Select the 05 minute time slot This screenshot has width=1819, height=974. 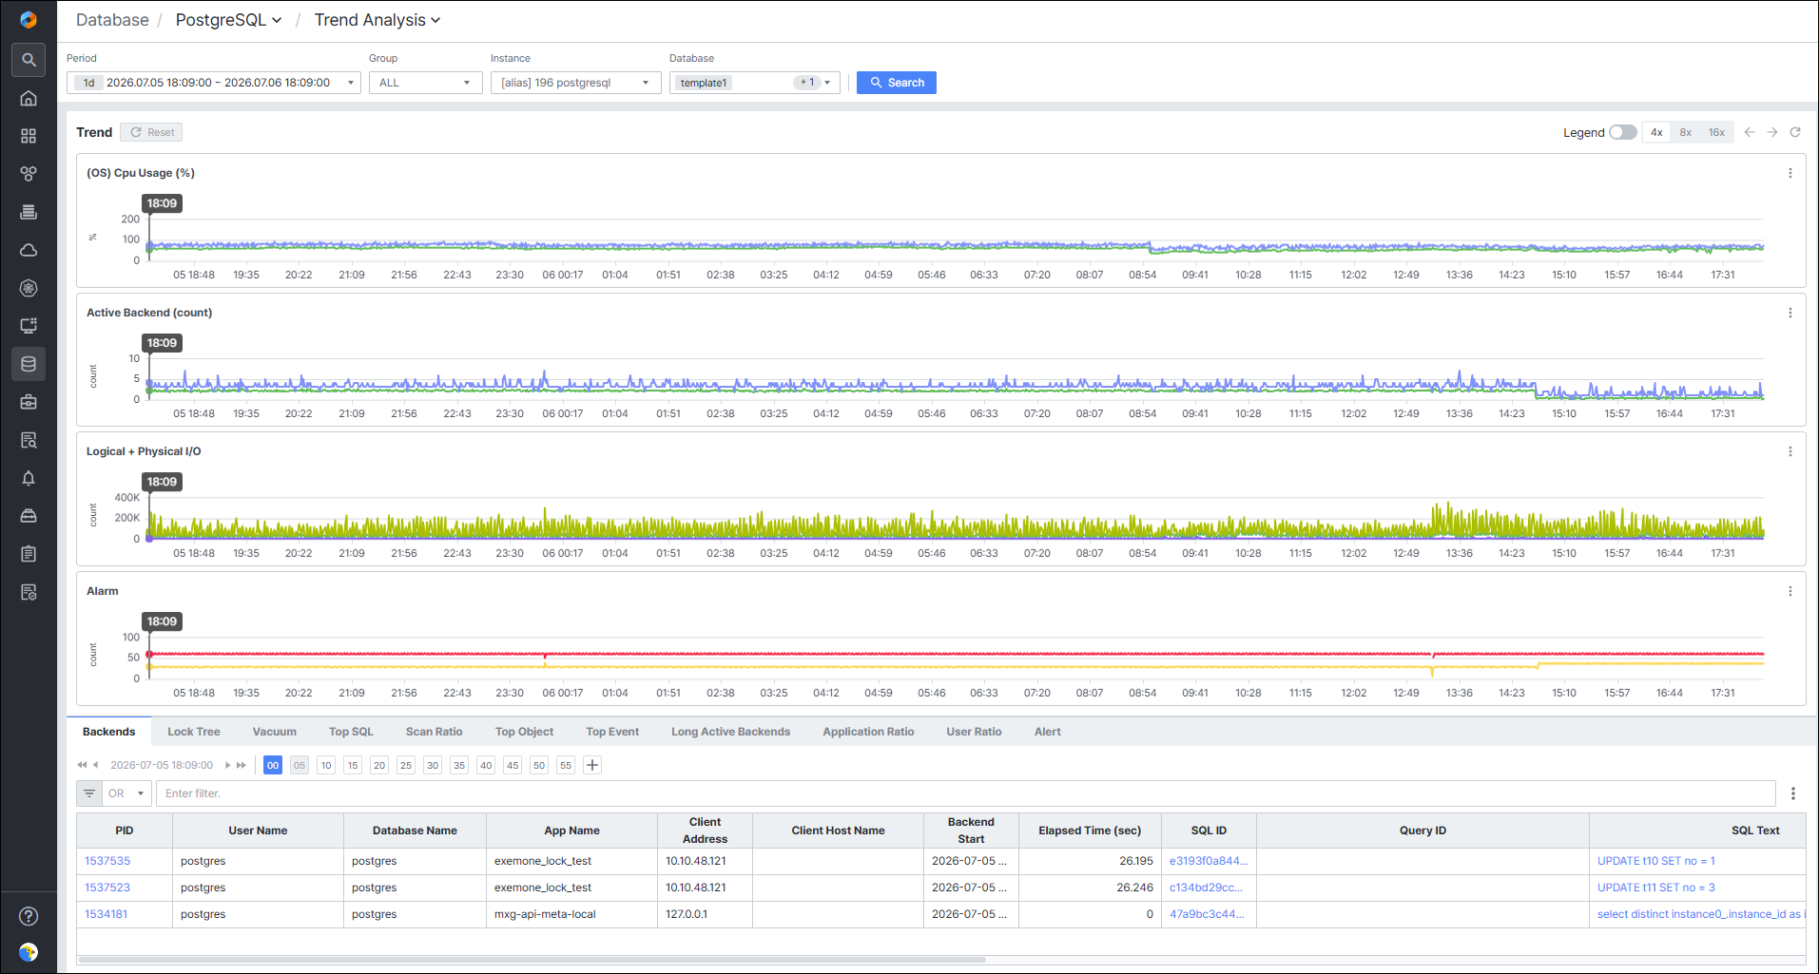[x=300, y=765]
